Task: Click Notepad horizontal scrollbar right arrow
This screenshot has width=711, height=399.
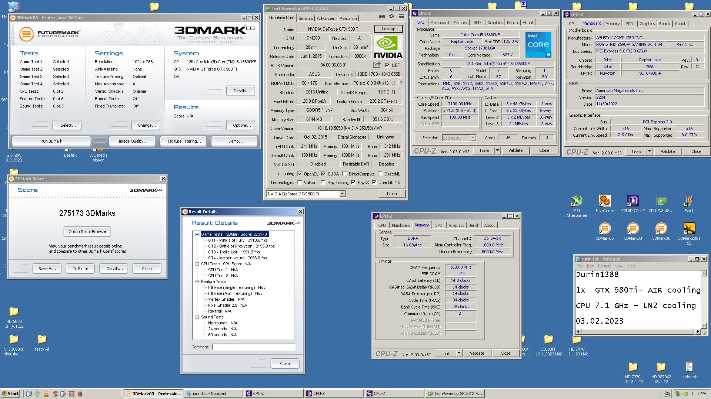Action: [x=698, y=332]
